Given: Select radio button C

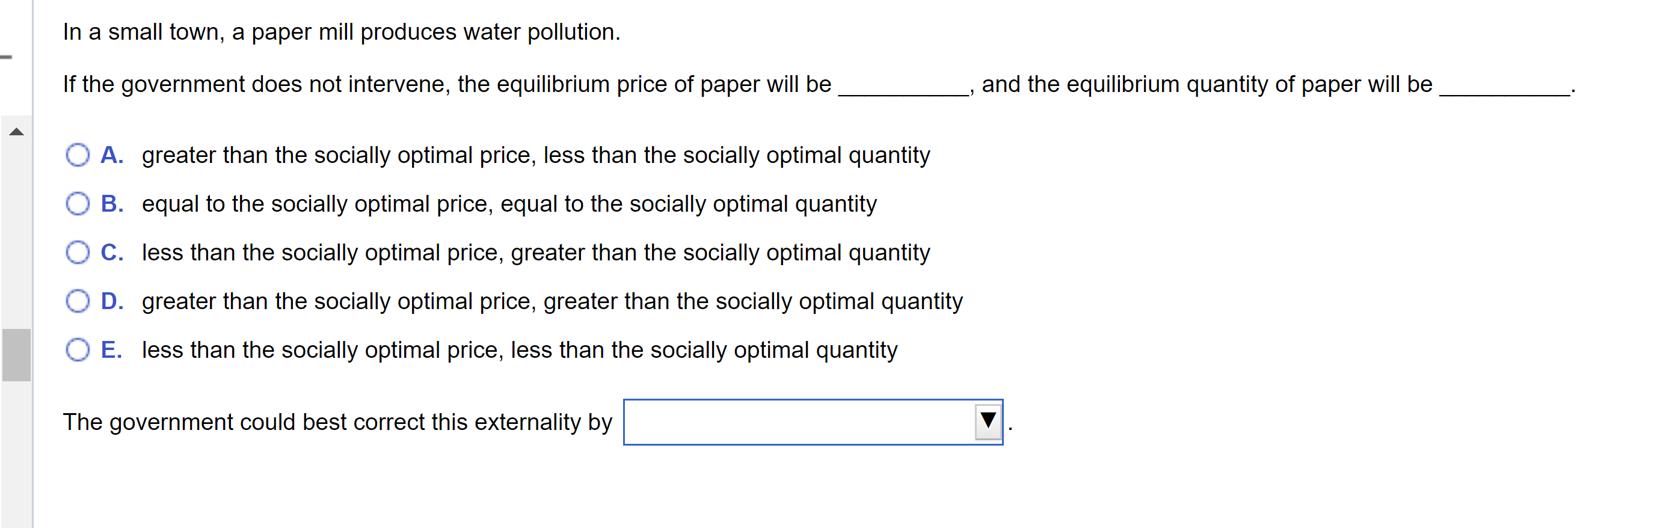Looking at the screenshot, I should coord(78,252).
